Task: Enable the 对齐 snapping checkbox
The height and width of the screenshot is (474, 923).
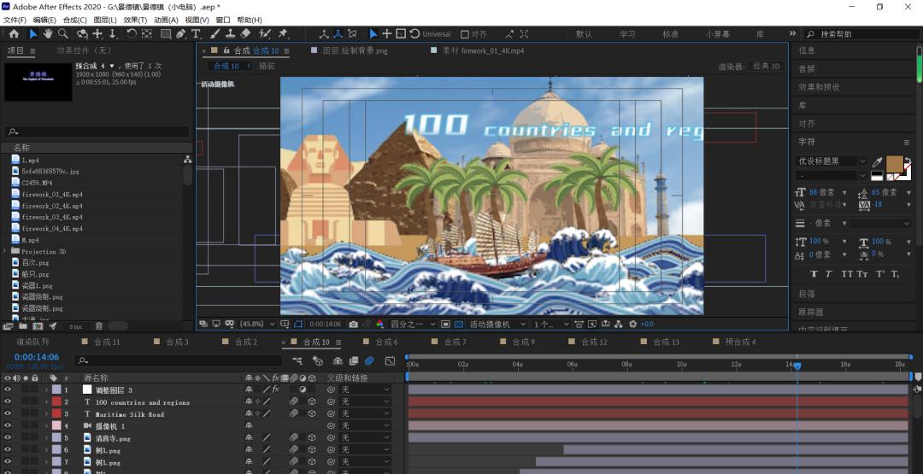Action: point(465,34)
